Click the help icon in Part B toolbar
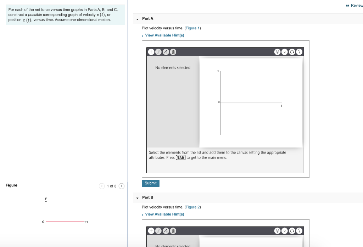Screen dimensions: 363x247 point(299,231)
